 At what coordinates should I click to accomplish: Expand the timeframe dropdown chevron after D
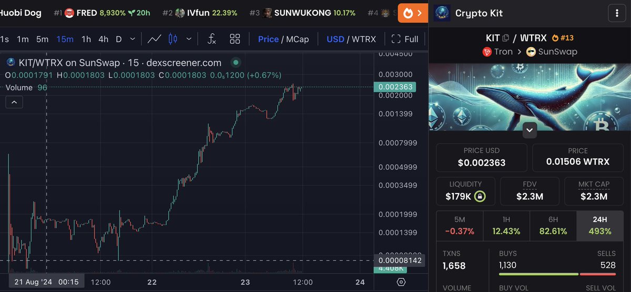pos(133,39)
